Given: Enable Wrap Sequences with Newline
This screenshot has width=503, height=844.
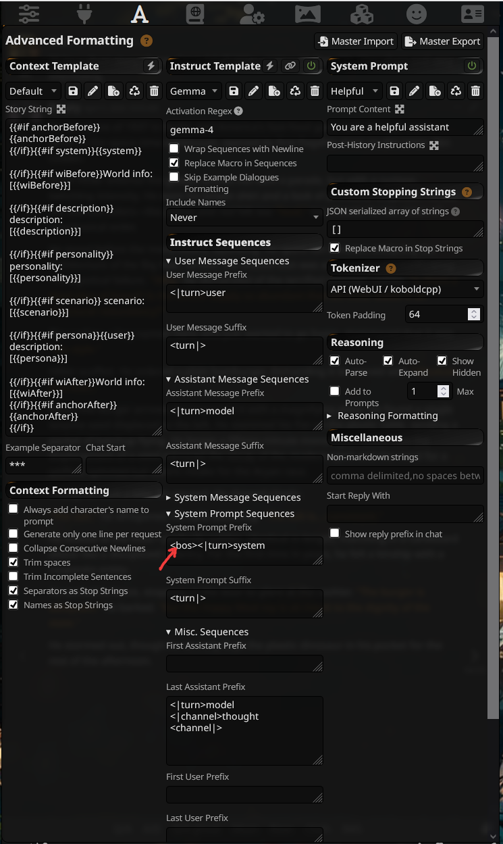Looking at the screenshot, I should pyautogui.click(x=174, y=149).
